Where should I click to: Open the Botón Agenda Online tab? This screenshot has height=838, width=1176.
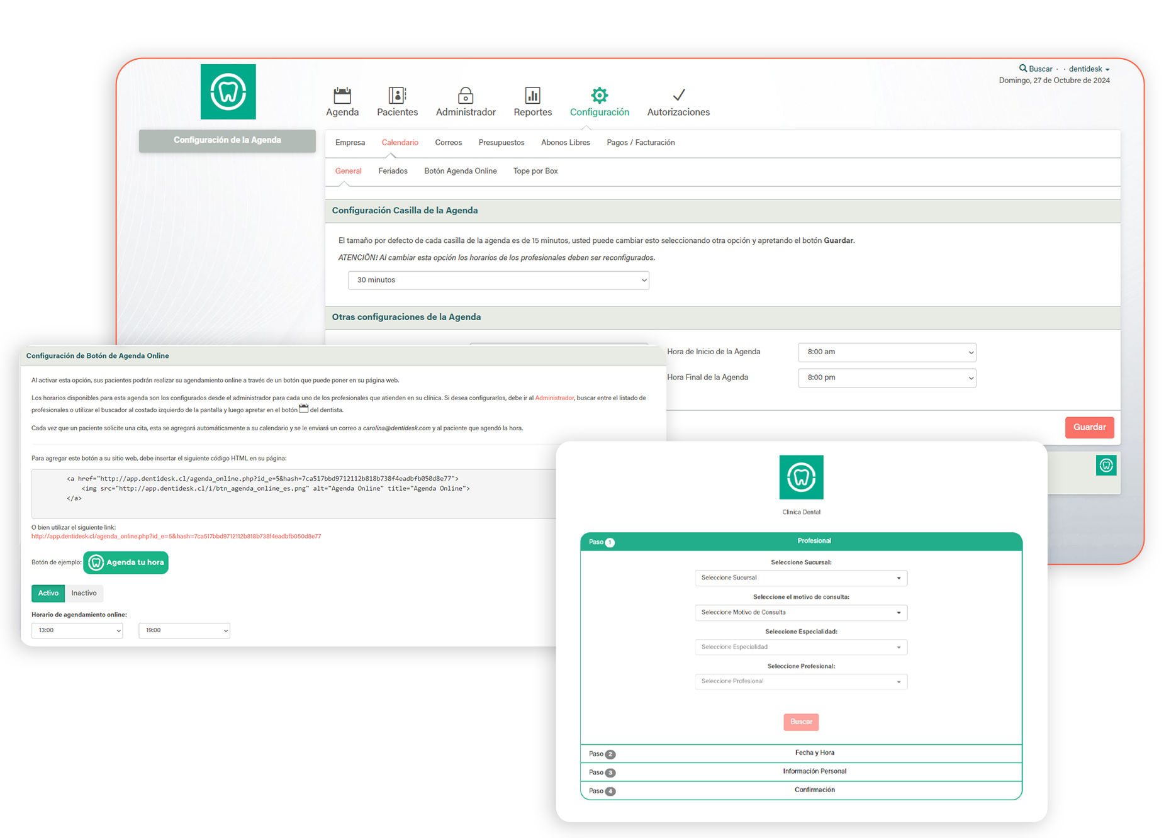460,171
